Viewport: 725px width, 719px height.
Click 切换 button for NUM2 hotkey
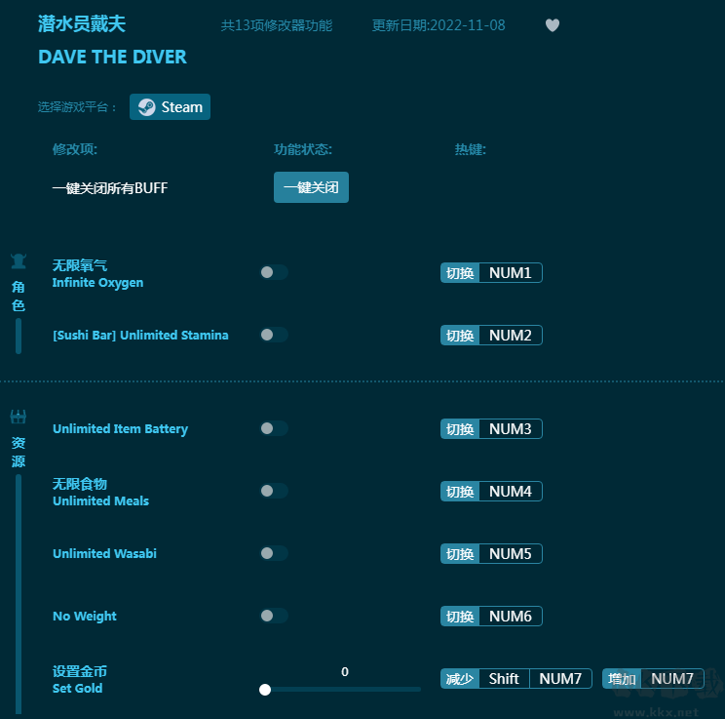pos(460,336)
